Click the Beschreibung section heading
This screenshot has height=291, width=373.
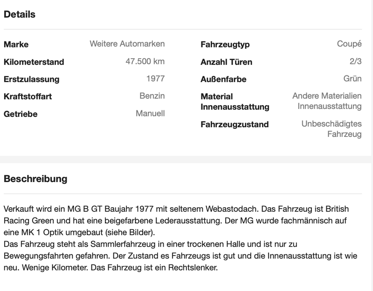click(35, 179)
